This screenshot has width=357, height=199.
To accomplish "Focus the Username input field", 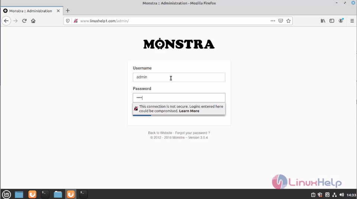I will 179,77.
